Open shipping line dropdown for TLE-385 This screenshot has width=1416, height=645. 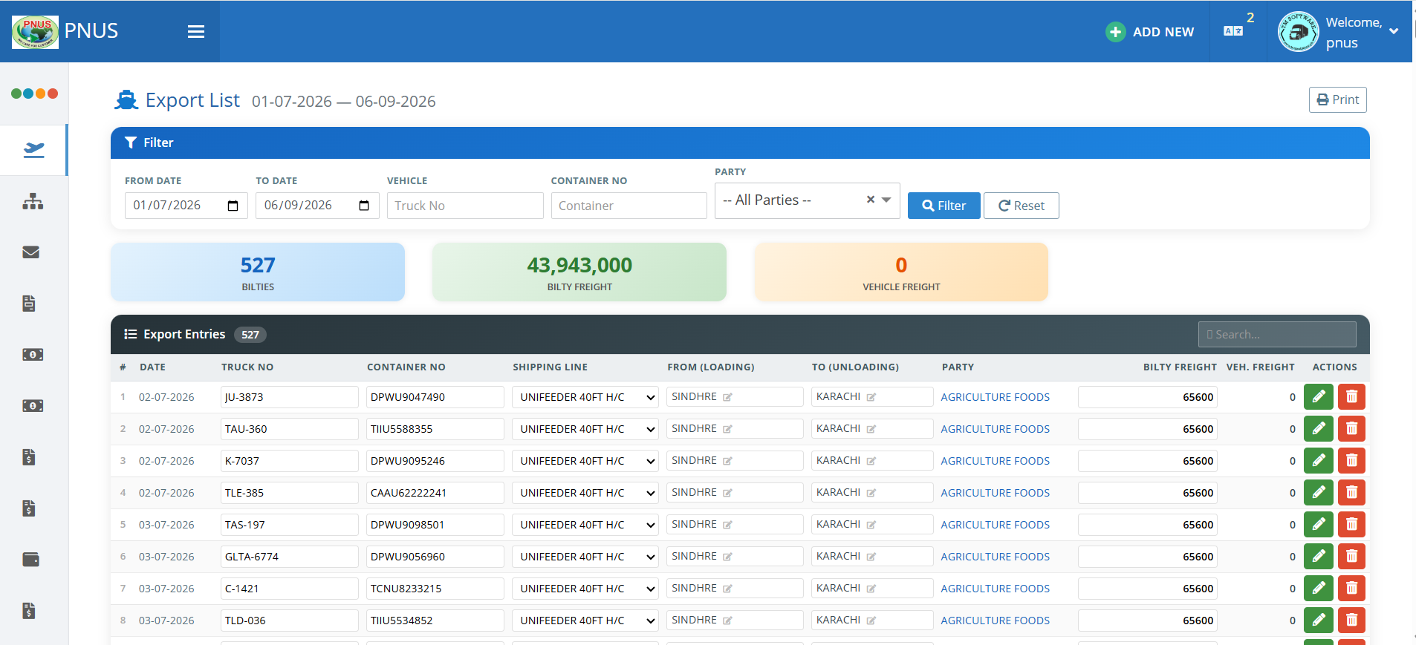[x=585, y=493]
